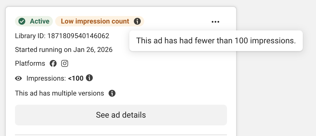Click 'This ad has multiple versions' text
Viewport: 316px width, 136px height.
pyautogui.click(x=59, y=93)
